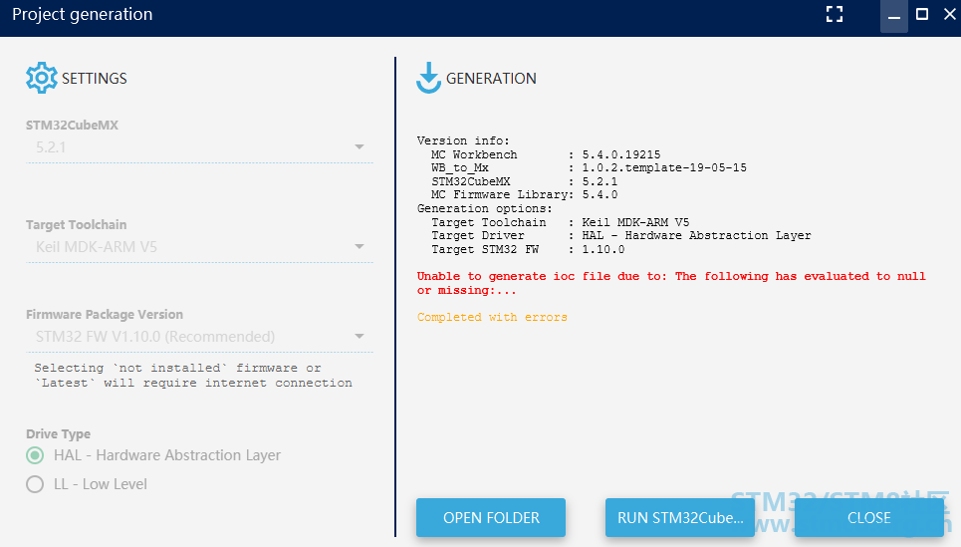
Task: Minimize the Project generation window
Action: click(894, 16)
